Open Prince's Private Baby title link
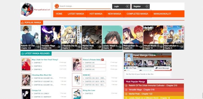The width and height of the screenshot is (203, 99). point(92,60)
